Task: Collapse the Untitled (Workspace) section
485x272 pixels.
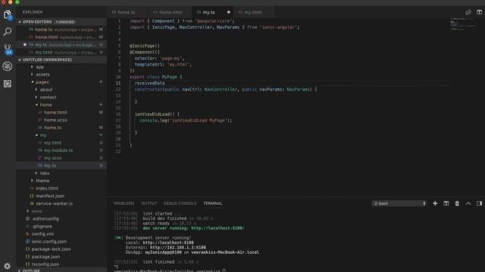Action: point(61,60)
